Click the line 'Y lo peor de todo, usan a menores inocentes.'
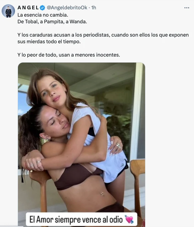 (x=69, y=55)
